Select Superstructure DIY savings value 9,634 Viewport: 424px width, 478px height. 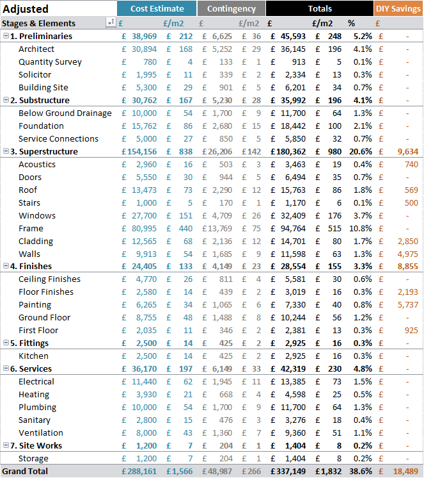tap(407, 151)
